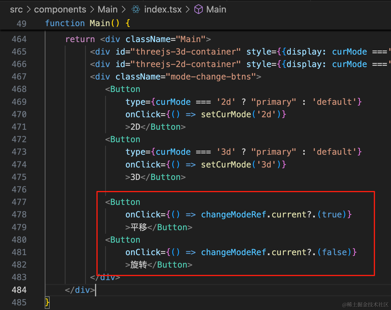391x310 pixels.
Task: Click "mode-change-btns" class string
Action: (x=211, y=77)
